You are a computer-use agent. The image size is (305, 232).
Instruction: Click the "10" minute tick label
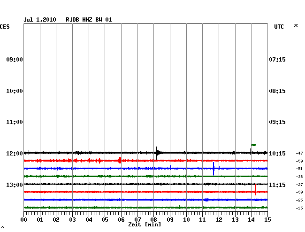tap(186, 220)
